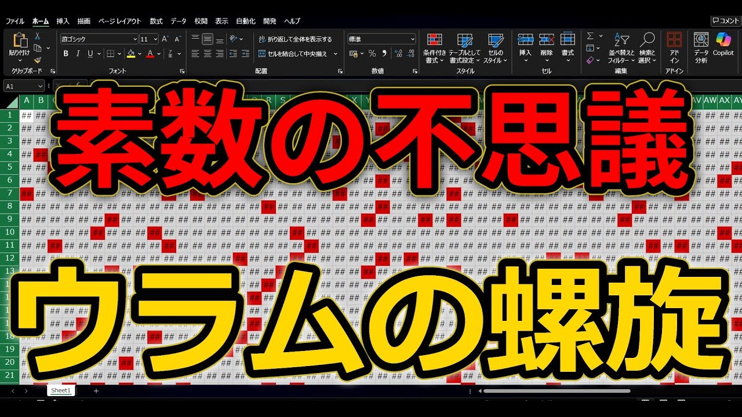742x417 pixels.
Task: Toggle middle vertical alignment
Action: 207,39
